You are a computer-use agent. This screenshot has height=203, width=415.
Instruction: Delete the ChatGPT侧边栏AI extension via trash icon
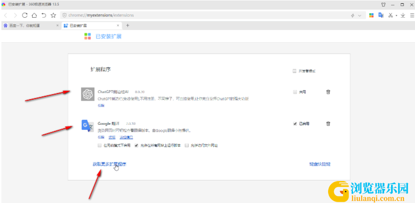[x=328, y=92]
